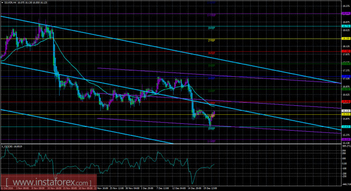Open the dropdown arrow beside SILVER,H4 title
The width and height of the screenshot is (351, 191).
pyautogui.click(x=2, y=3)
